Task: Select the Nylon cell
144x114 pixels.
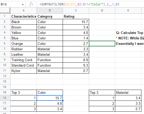Action: [24, 71]
